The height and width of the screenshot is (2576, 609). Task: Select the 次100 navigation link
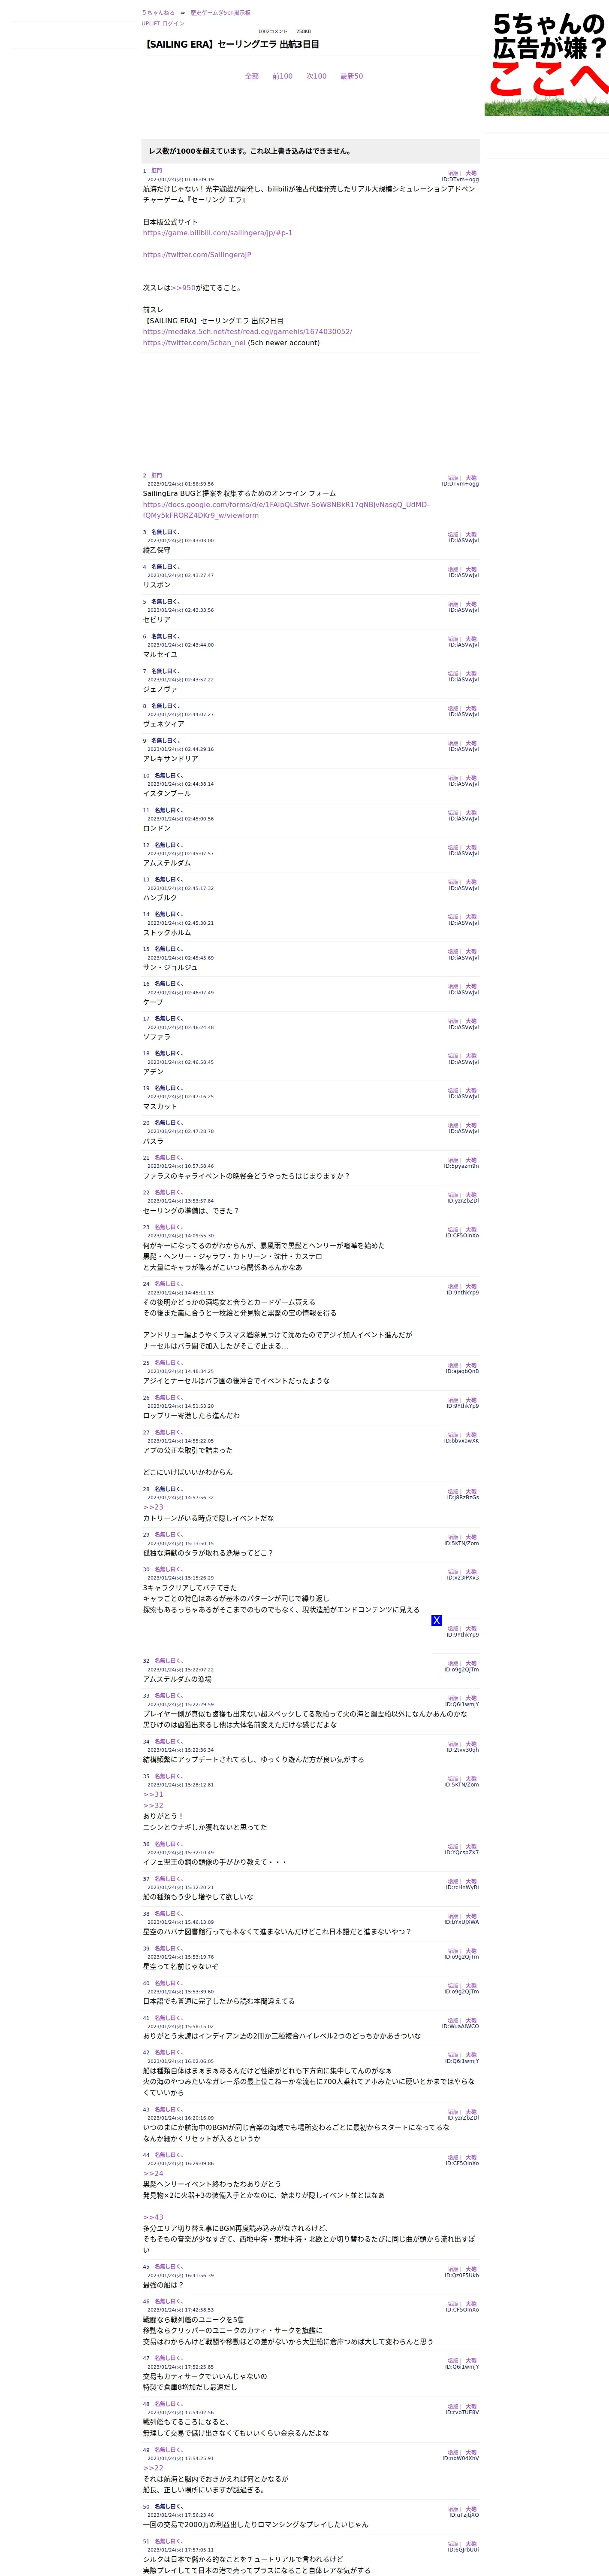click(317, 76)
